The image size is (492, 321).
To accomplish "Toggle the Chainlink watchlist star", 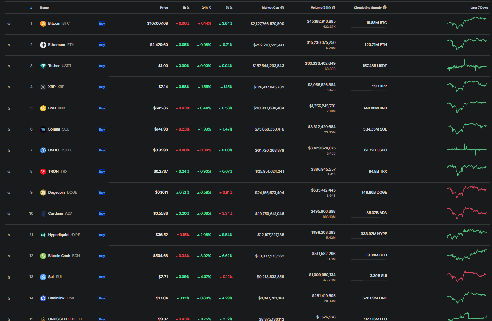I will (x=9, y=298).
